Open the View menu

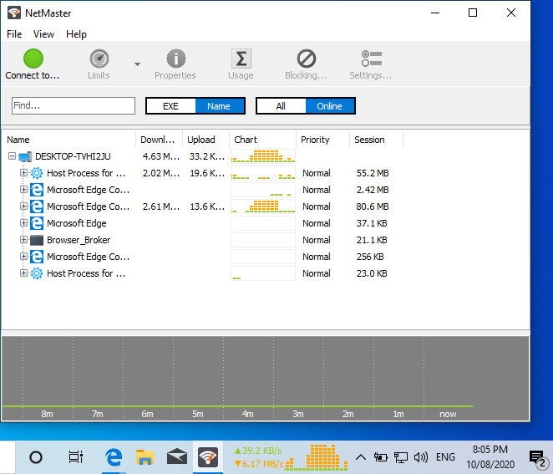43,34
